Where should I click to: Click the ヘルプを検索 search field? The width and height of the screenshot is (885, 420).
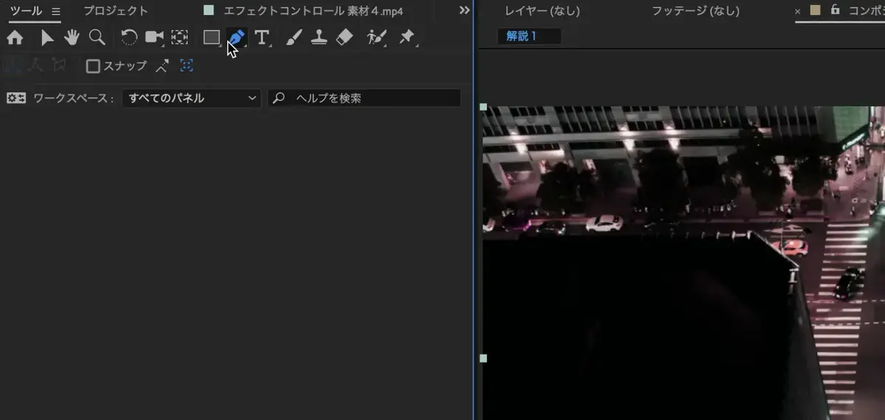pos(372,98)
